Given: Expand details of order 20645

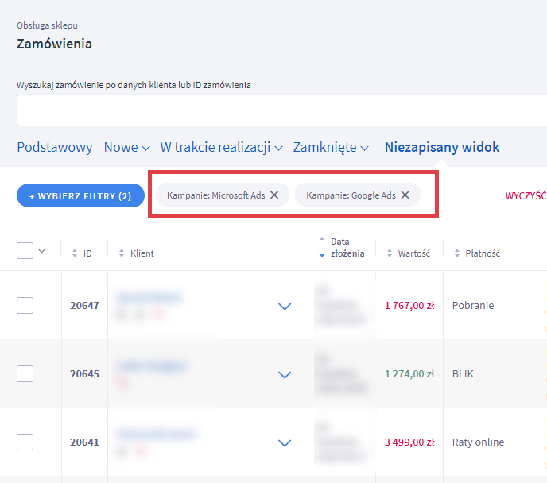Looking at the screenshot, I should pos(285,374).
